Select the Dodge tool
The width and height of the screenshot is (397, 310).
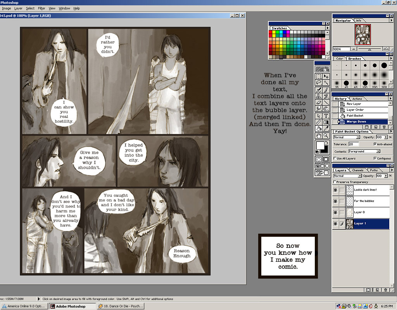point(326,109)
